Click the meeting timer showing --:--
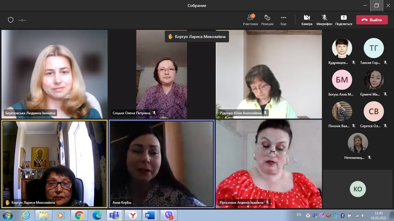 tap(22, 20)
